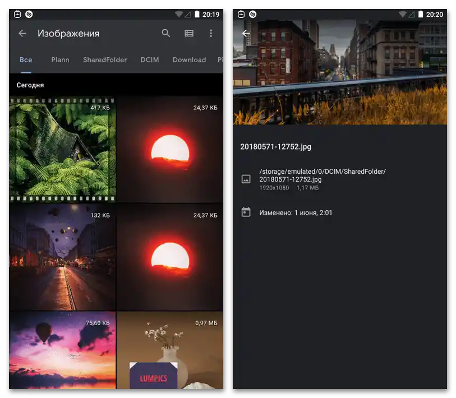Click the Сегодня section header
Viewport: 456px width, 398px height.
click(x=30, y=85)
